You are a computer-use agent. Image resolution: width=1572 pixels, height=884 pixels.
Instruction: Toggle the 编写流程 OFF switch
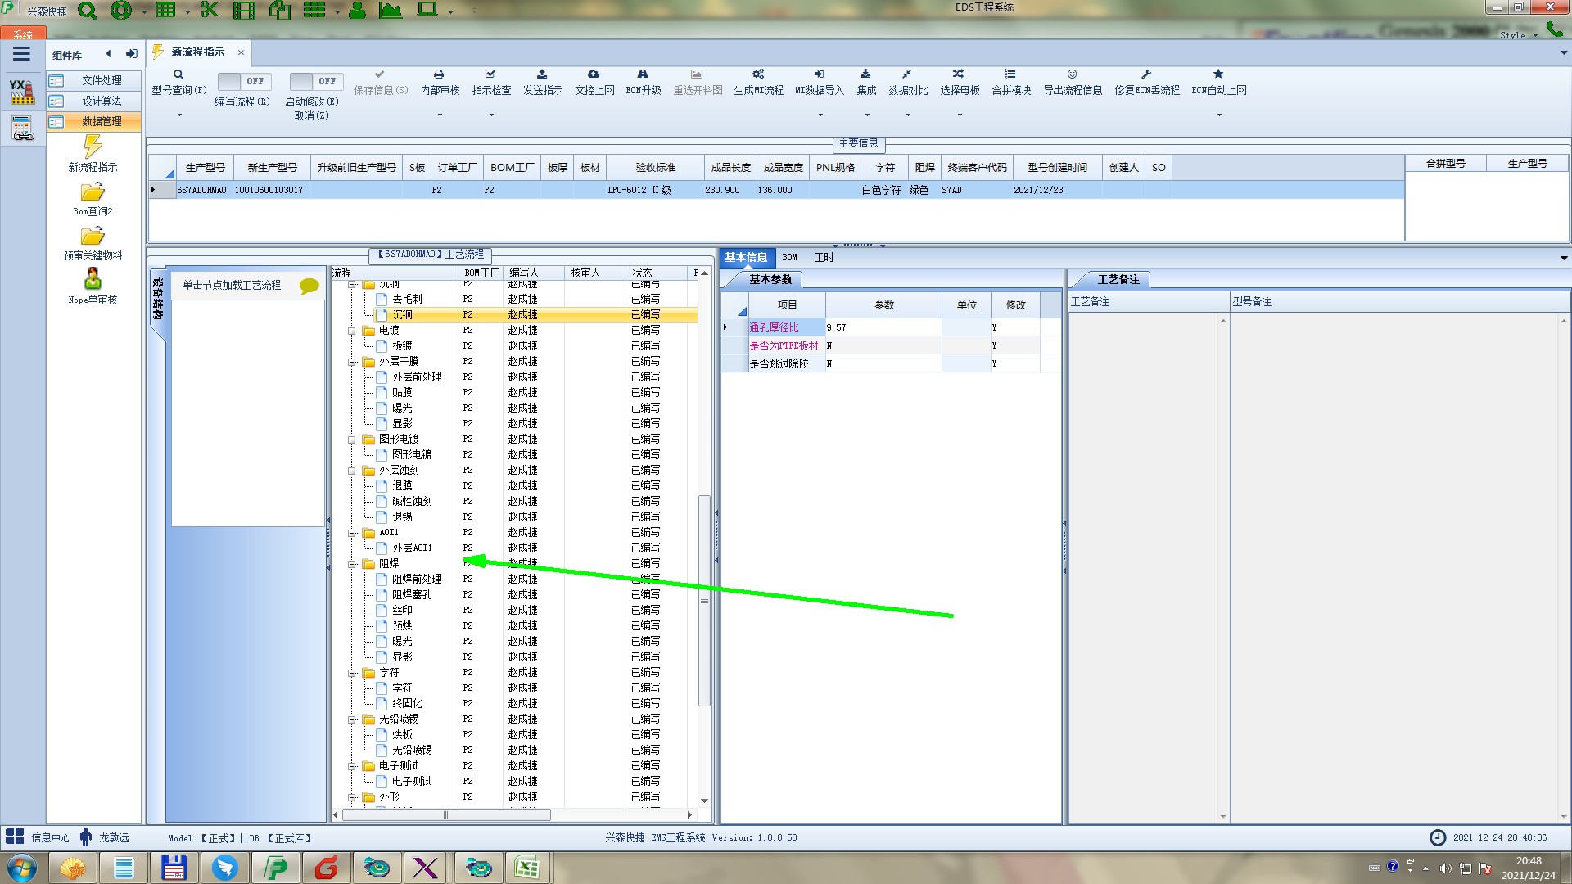244,81
